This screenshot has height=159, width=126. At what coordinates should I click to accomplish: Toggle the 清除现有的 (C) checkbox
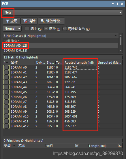click(x=65, y=29)
